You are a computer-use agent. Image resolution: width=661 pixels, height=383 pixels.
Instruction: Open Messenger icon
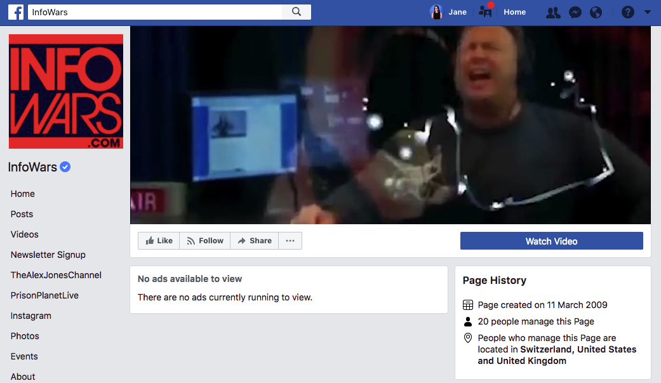pos(575,12)
